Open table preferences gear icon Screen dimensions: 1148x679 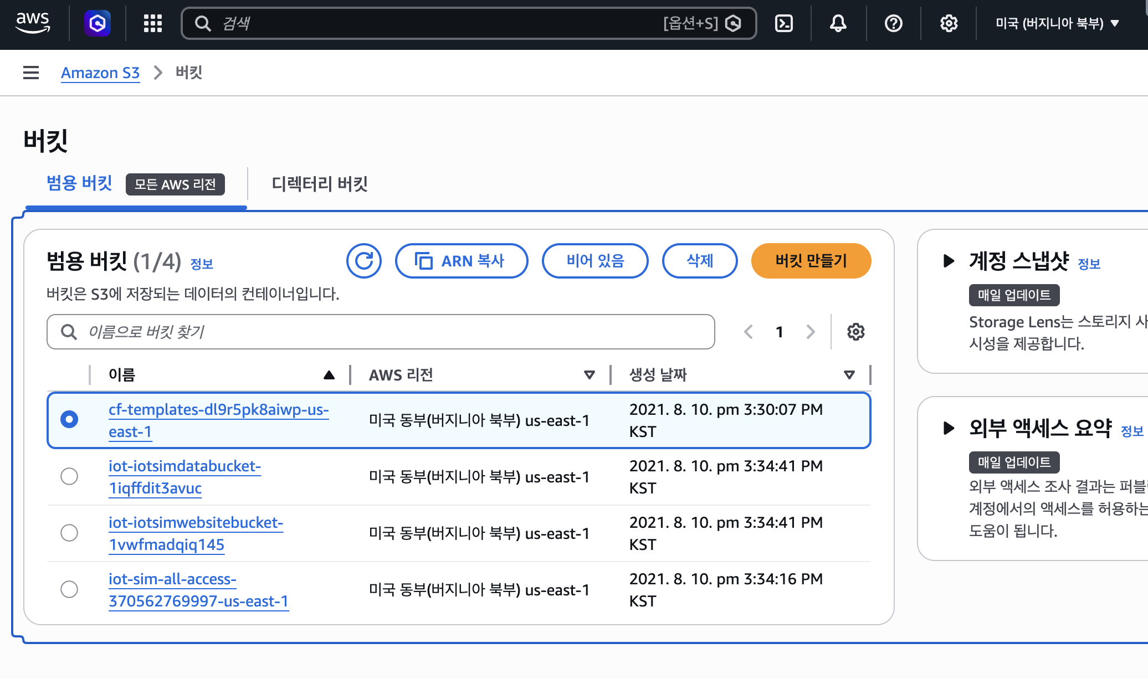[x=855, y=332]
